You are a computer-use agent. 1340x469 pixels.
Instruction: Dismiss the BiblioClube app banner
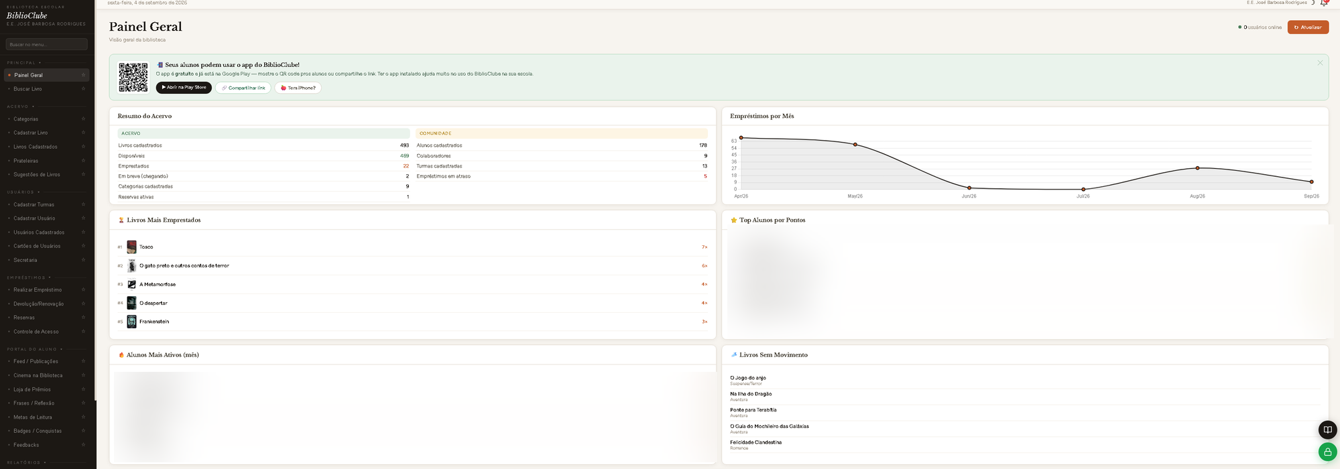[1320, 63]
